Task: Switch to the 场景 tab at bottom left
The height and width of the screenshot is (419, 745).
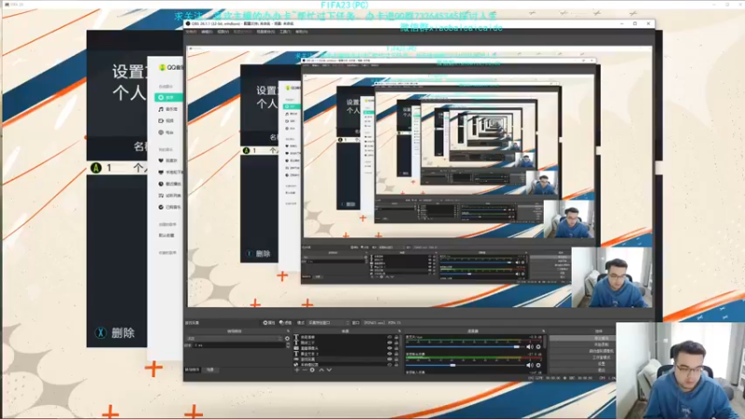Action: [210, 370]
